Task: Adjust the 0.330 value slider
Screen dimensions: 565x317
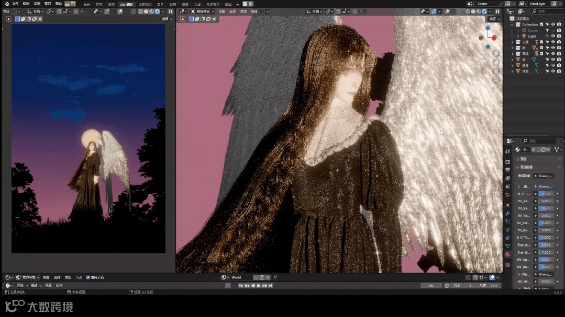Action: point(546,223)
